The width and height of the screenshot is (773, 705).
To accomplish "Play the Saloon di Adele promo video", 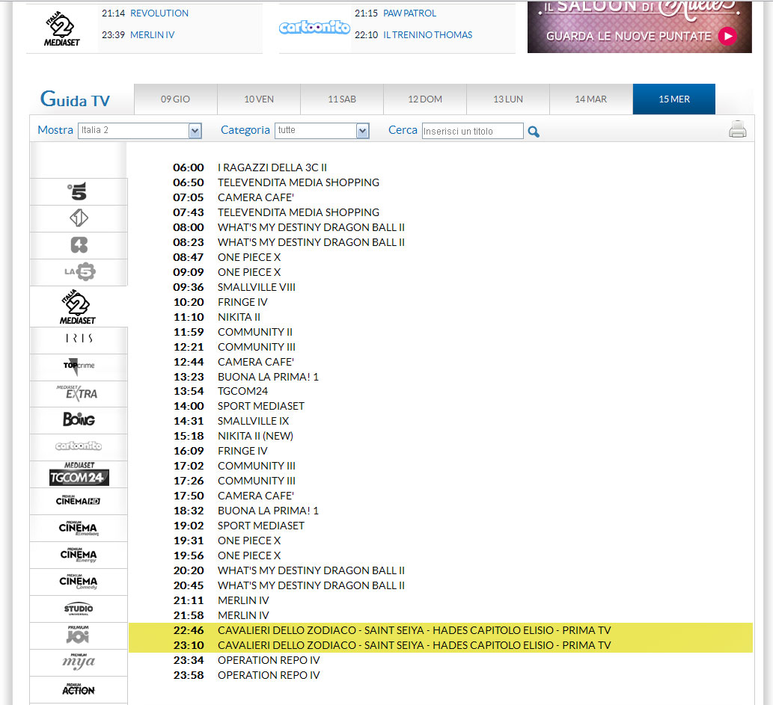I will pos(727,36).
